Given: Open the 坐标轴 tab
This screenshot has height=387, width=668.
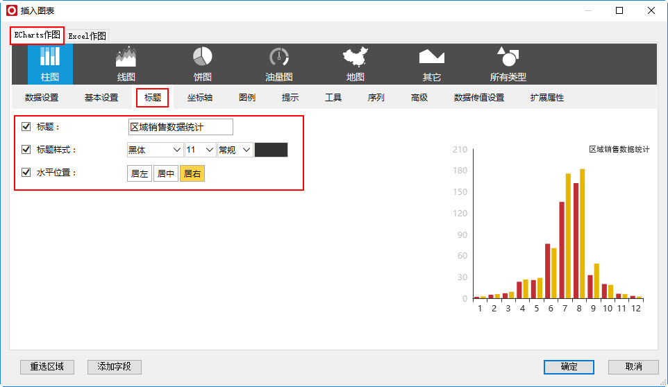Looking at the screenshot, I should (200, 97).
